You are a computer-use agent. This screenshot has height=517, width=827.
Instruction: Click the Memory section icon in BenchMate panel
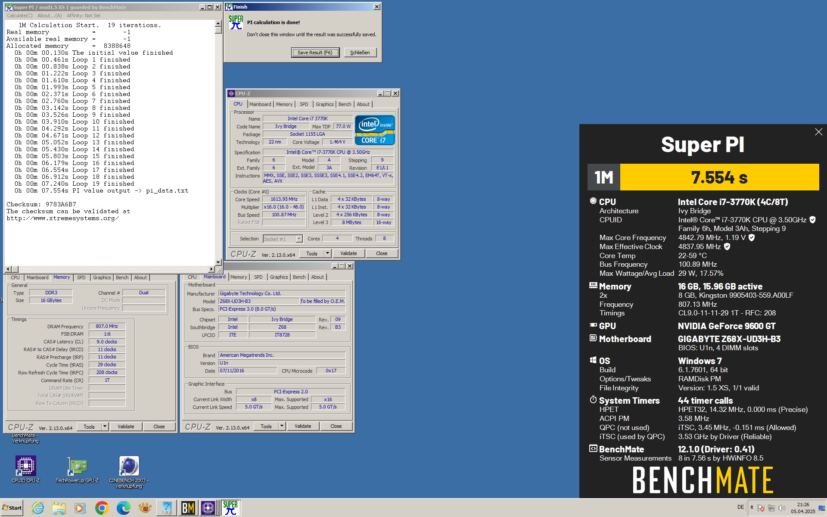tap(593, 285)
